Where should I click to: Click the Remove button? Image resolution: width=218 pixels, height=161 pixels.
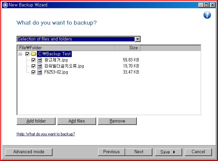117,121
